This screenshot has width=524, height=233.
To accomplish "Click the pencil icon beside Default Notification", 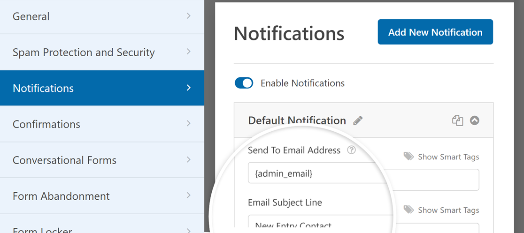I will click(358, 120).
